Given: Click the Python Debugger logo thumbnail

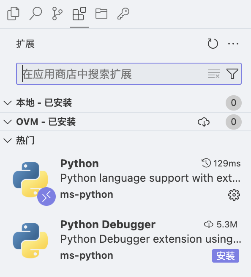Looking at the screenshot, I should click(30, 241).
